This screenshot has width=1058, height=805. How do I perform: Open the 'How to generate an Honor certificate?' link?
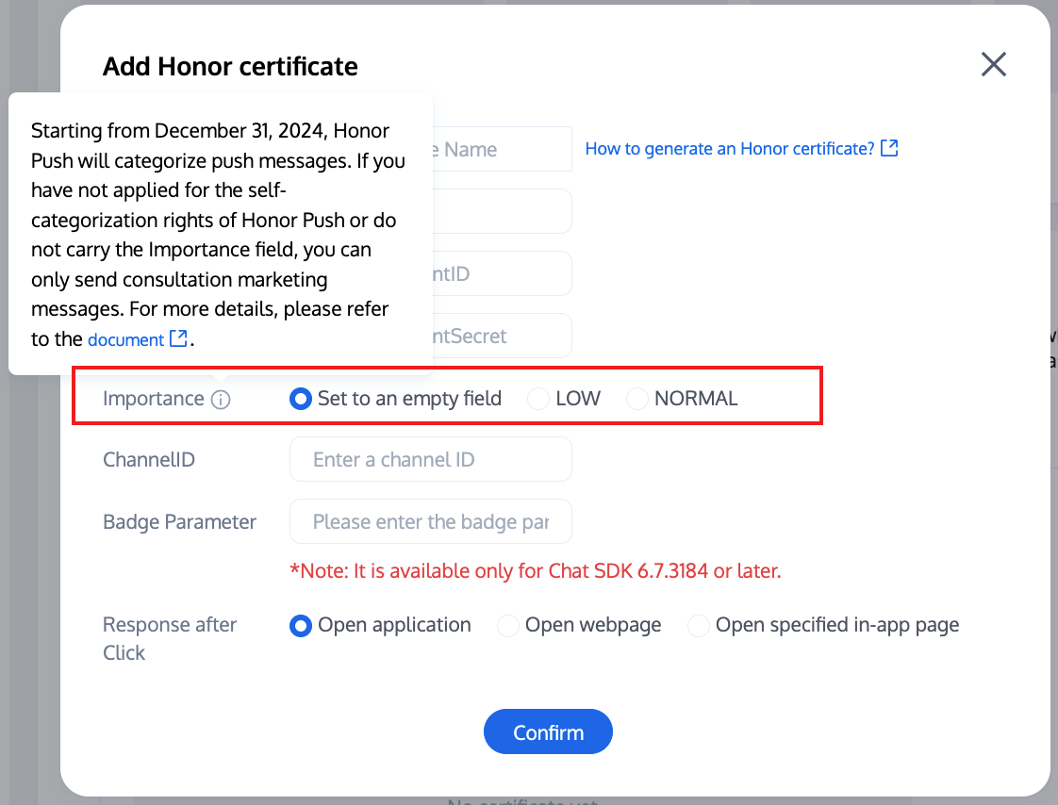tap(730, 149)
